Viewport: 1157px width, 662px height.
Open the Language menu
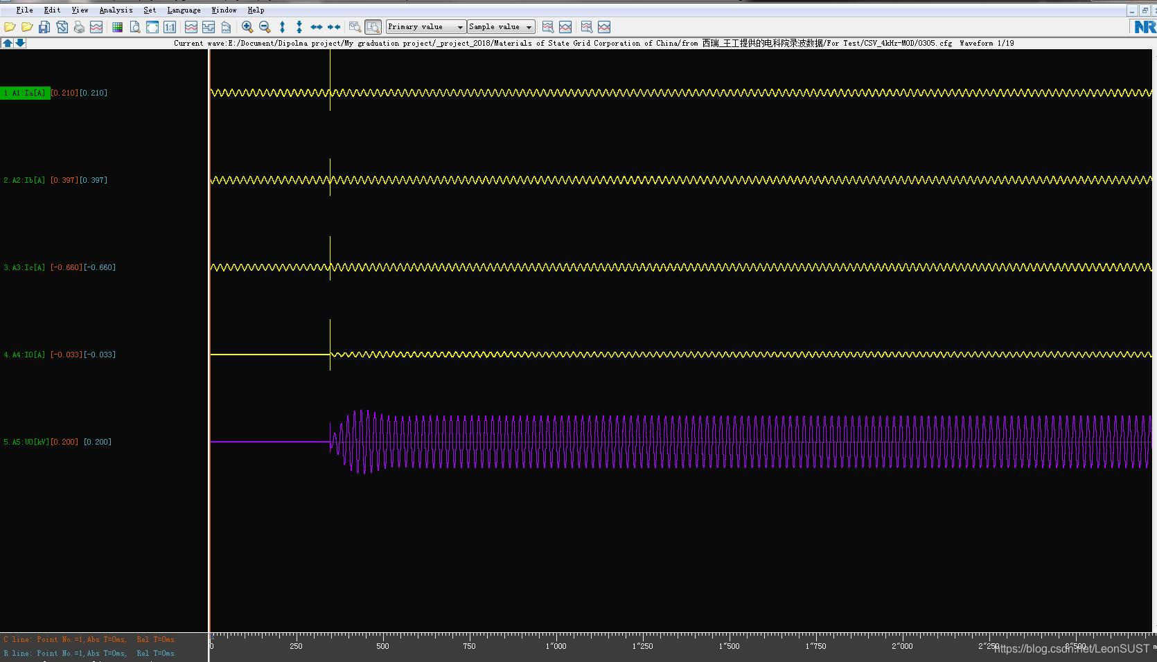point(184,10)
